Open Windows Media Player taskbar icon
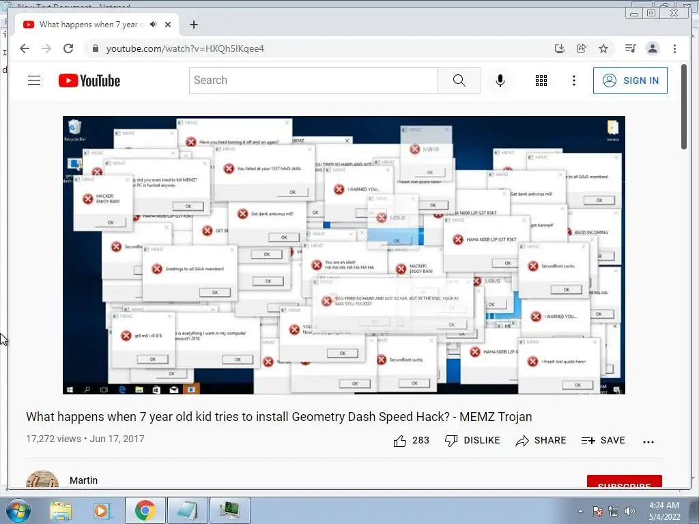Viewport: 699px width, 524px height. point(101,510)
